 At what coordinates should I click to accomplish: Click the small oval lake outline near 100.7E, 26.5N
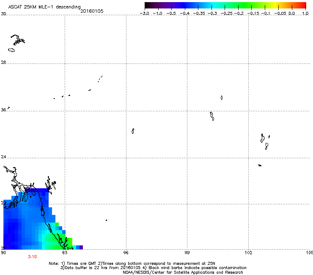pos(222,98)
